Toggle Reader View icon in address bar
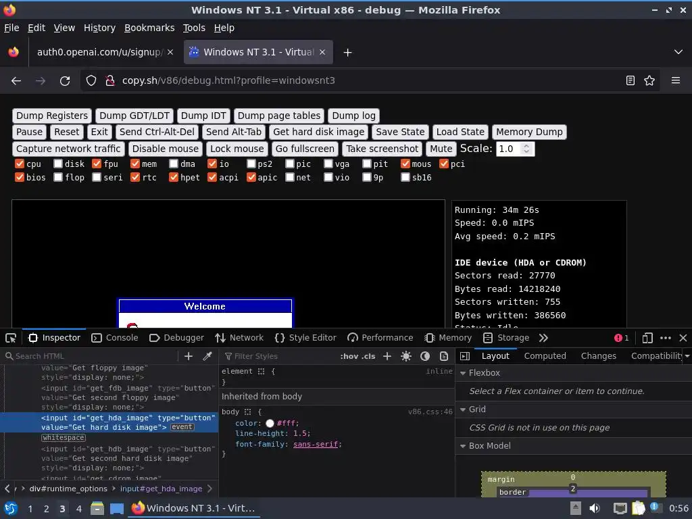The width and height of the screenshot is (692, 519). [x=631, y=81]
